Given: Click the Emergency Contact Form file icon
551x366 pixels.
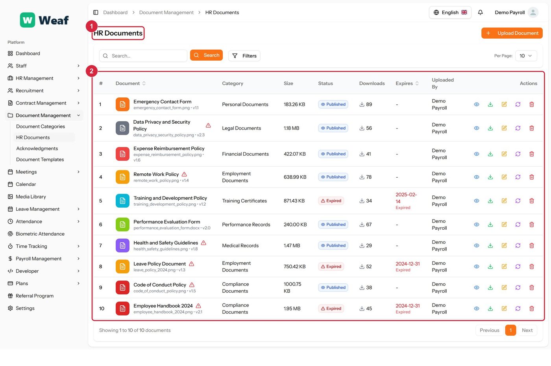Looking at the screenshot, I should [122, 104].
